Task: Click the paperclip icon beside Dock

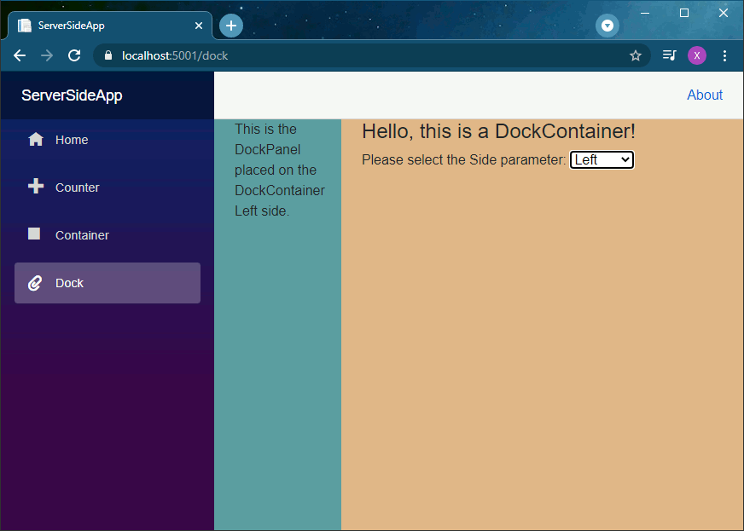Action: tap(35, 282)
